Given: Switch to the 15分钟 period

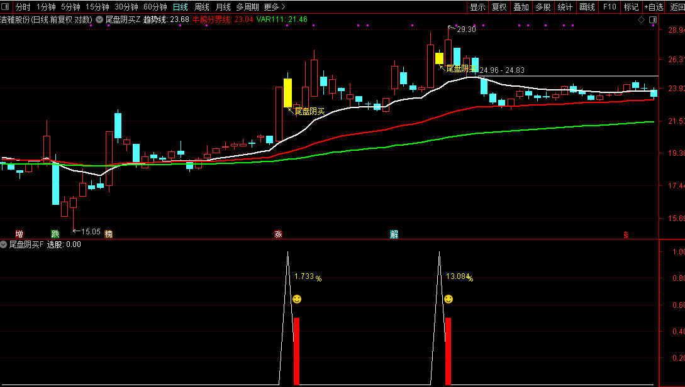Looking at the screenshot, I should coord(97,7).
